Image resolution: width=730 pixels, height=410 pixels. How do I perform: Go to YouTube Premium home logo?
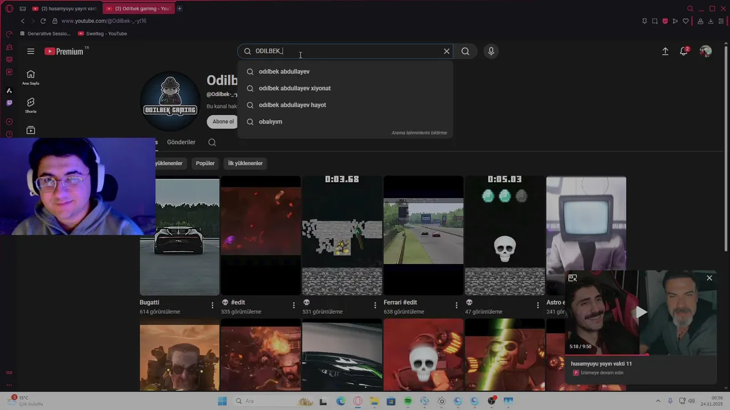pos(64,51)
